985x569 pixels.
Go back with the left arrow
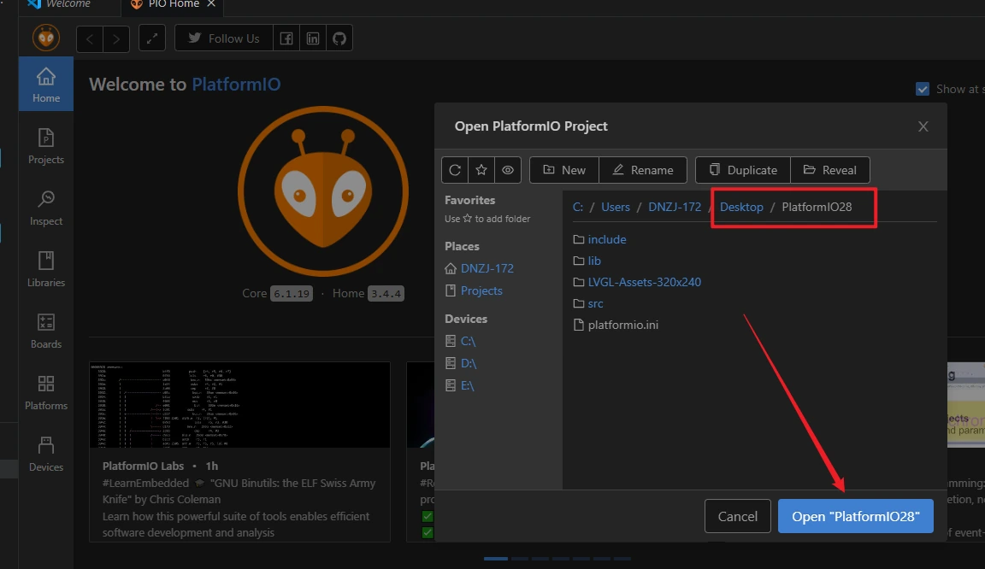90,39
